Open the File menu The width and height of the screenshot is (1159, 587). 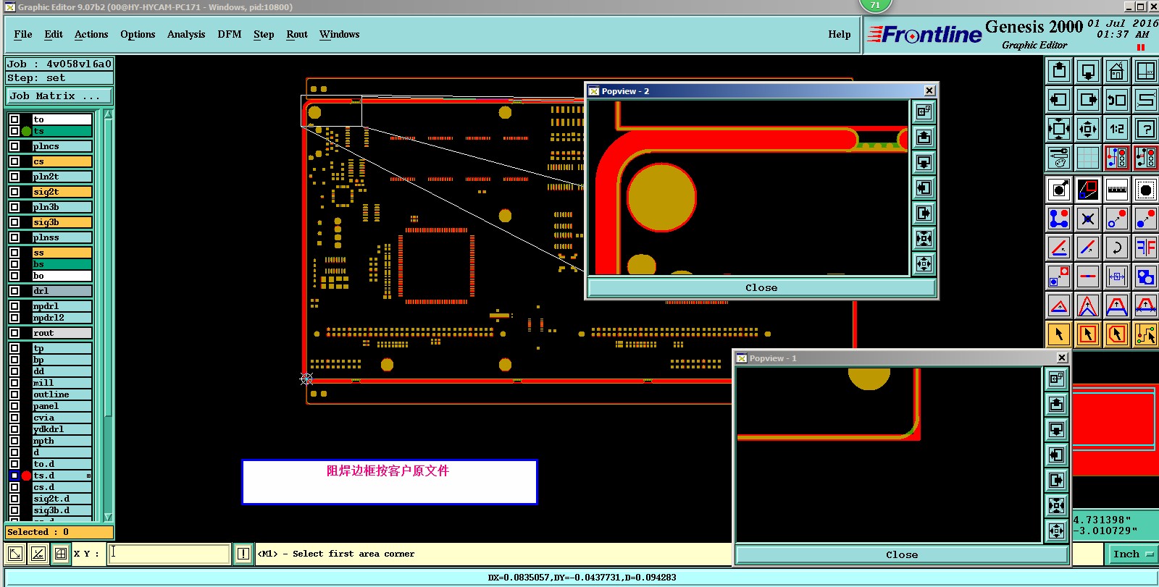(23, 34)
